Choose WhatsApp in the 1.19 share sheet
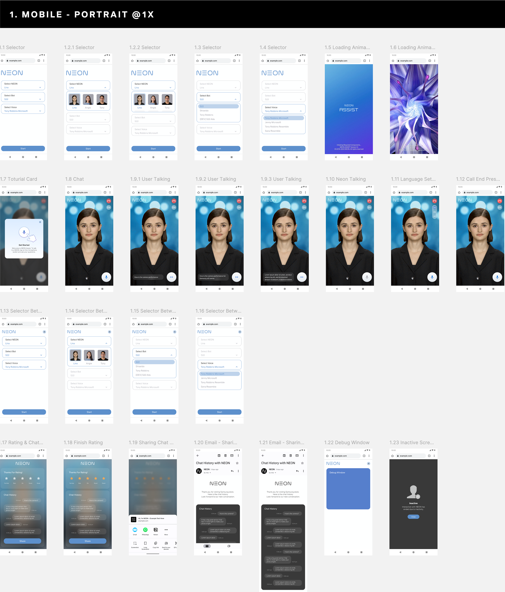The width and height of the screenshot is (505, 592). (145, 530)
